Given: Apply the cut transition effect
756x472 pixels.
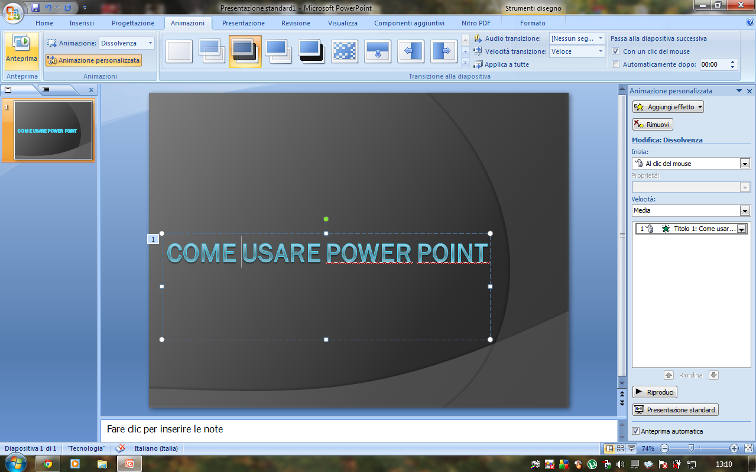Looking at the screenshot, I should (x=278, y=51).
